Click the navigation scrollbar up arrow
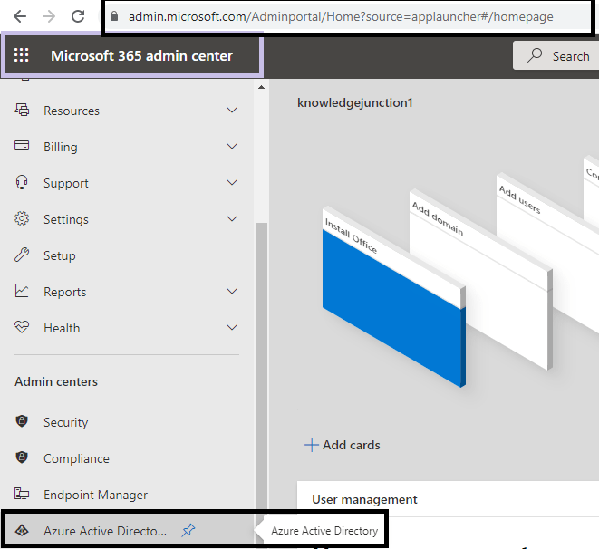Viewport: 599px width, 549px height. tap(261, 88)
